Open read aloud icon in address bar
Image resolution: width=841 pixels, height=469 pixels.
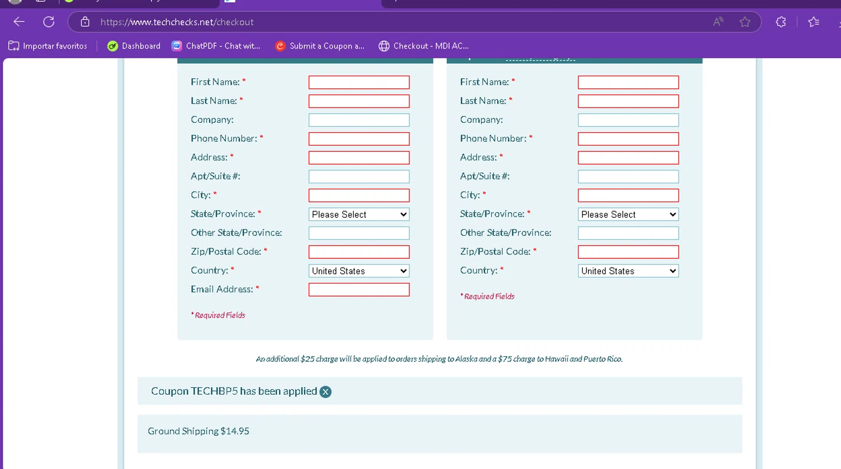coord(718,22)
